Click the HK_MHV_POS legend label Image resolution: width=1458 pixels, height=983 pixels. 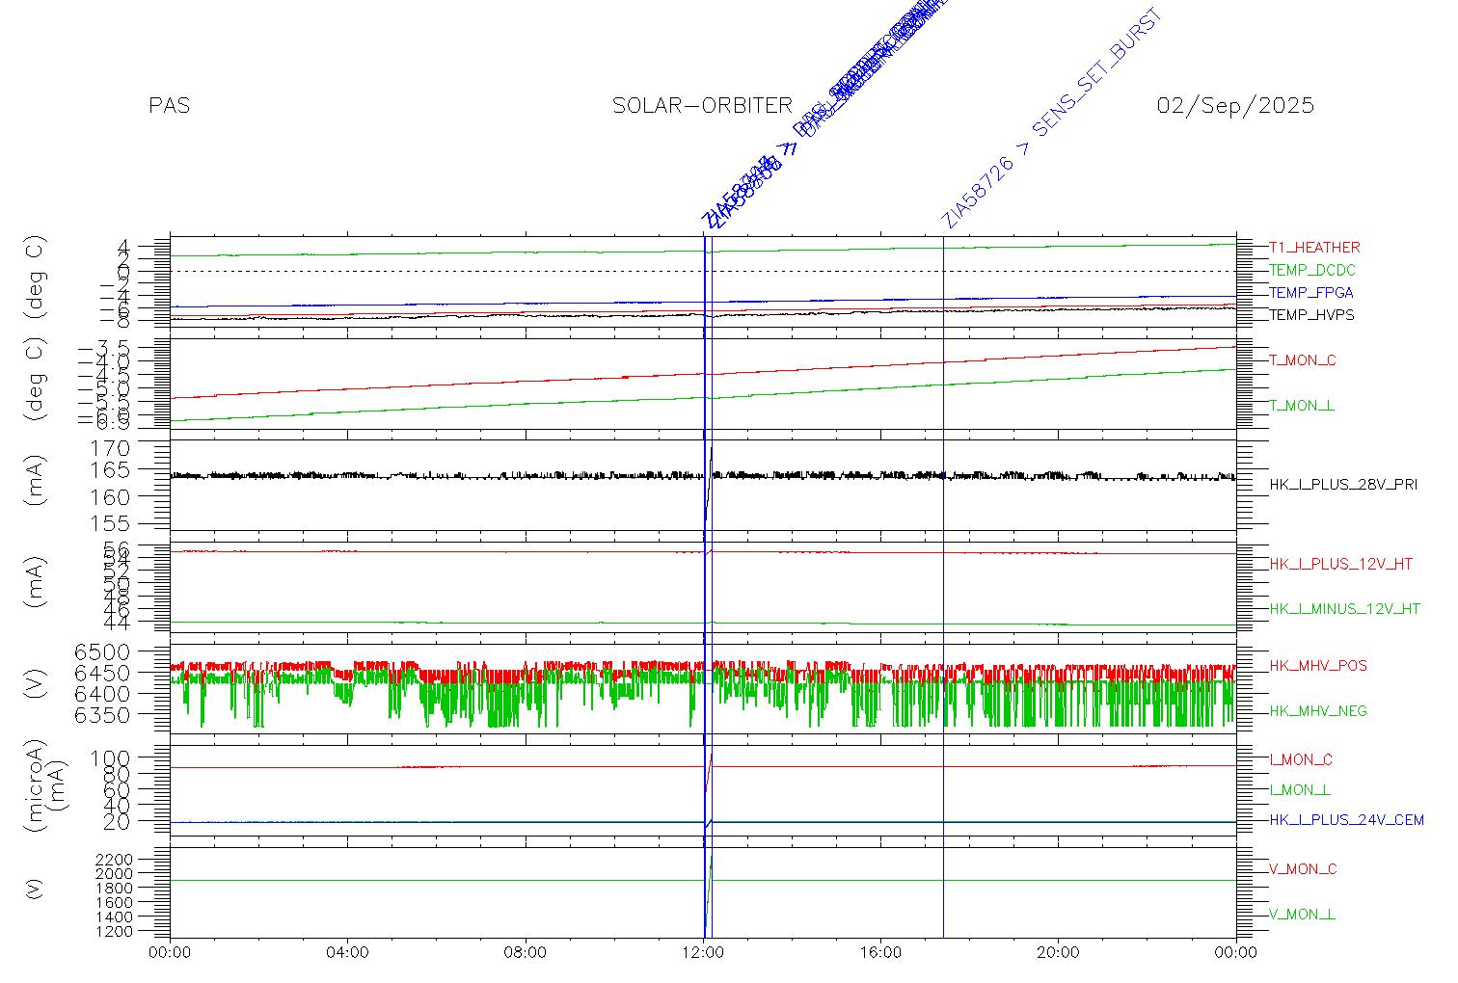click(x=1318, y=666)
